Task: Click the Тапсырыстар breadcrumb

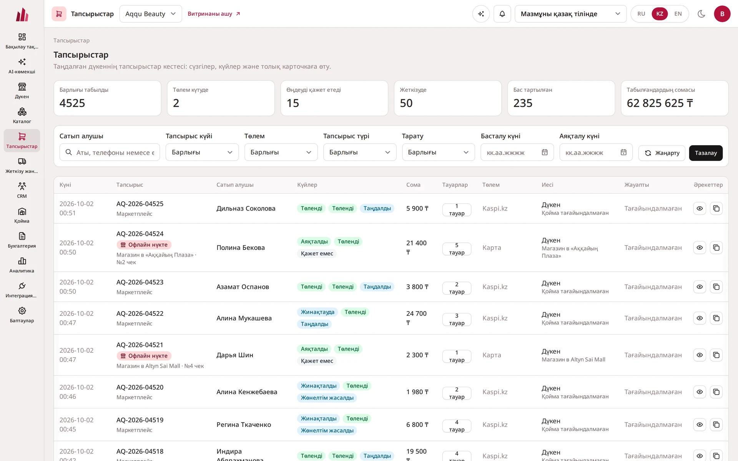Action: pos(71,40)
